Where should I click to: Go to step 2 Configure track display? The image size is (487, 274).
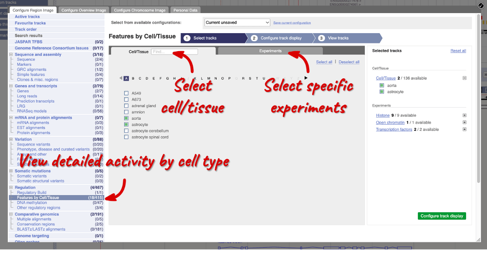tap(281, 38)
